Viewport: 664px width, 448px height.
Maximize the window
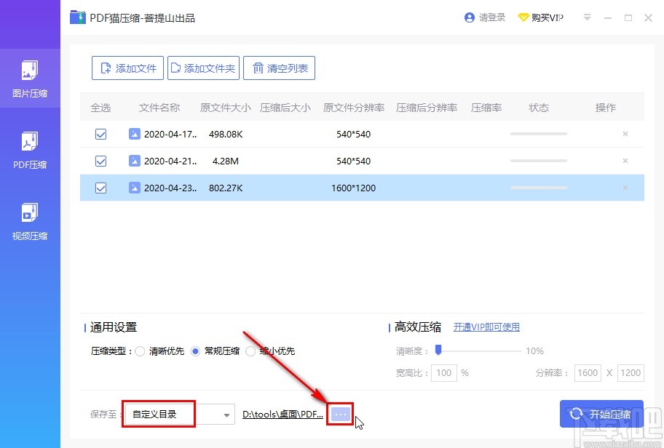[x=628, y=17]
